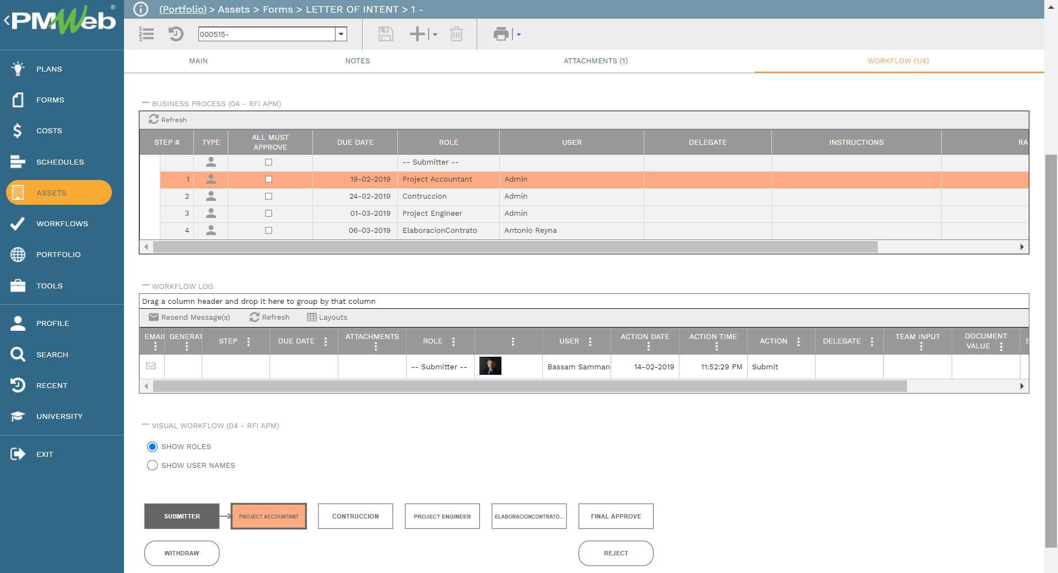Viewport: 1058px width, 573px height.
Task: Click the record number input field
Action: (x=267, y=34)
